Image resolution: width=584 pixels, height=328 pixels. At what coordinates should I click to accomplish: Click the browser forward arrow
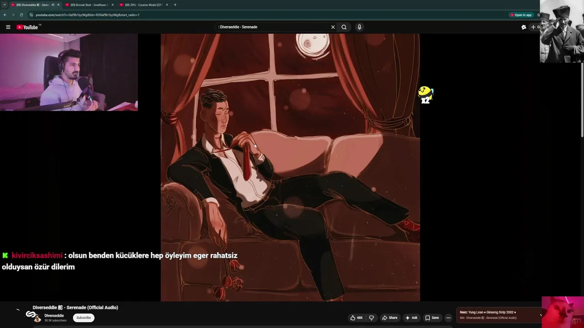(13, 15)
